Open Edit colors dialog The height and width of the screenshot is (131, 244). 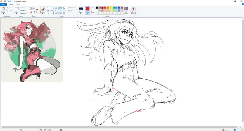tap(126, 10)
